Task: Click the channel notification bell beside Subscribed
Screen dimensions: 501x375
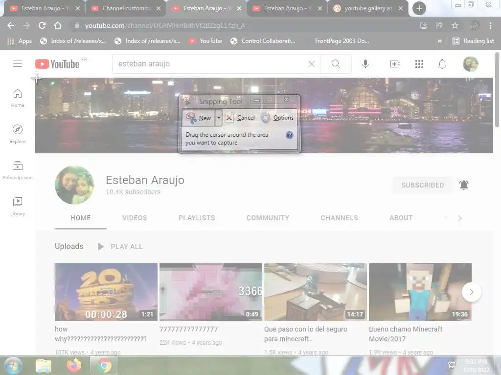Action: click(464, 185)
